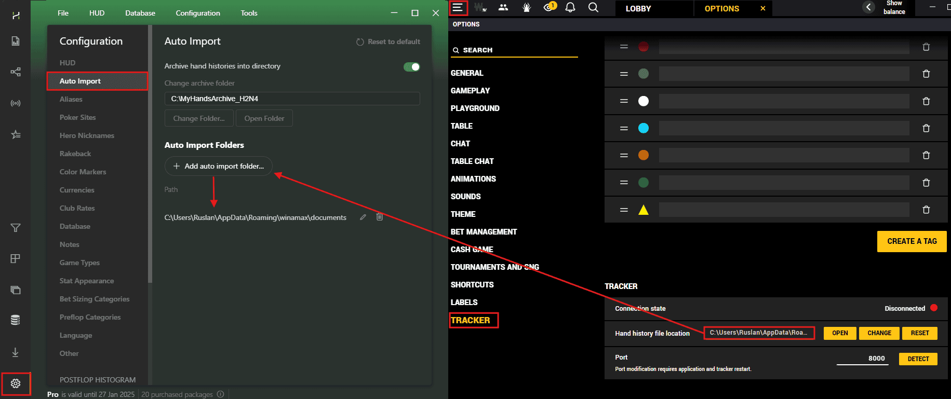Screen dimensions: 951x399
Task: Open GAMEPLAY options section
Action: [x=470, y=90]
